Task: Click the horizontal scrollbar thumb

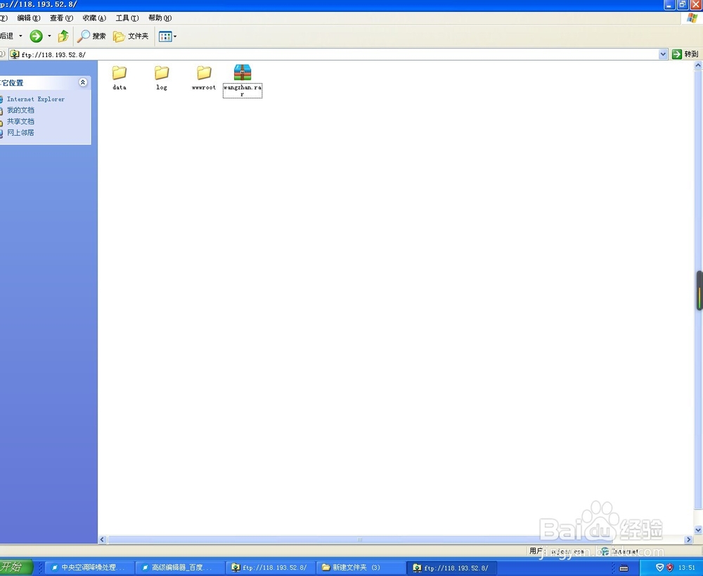Action: (x=360, y=539)
